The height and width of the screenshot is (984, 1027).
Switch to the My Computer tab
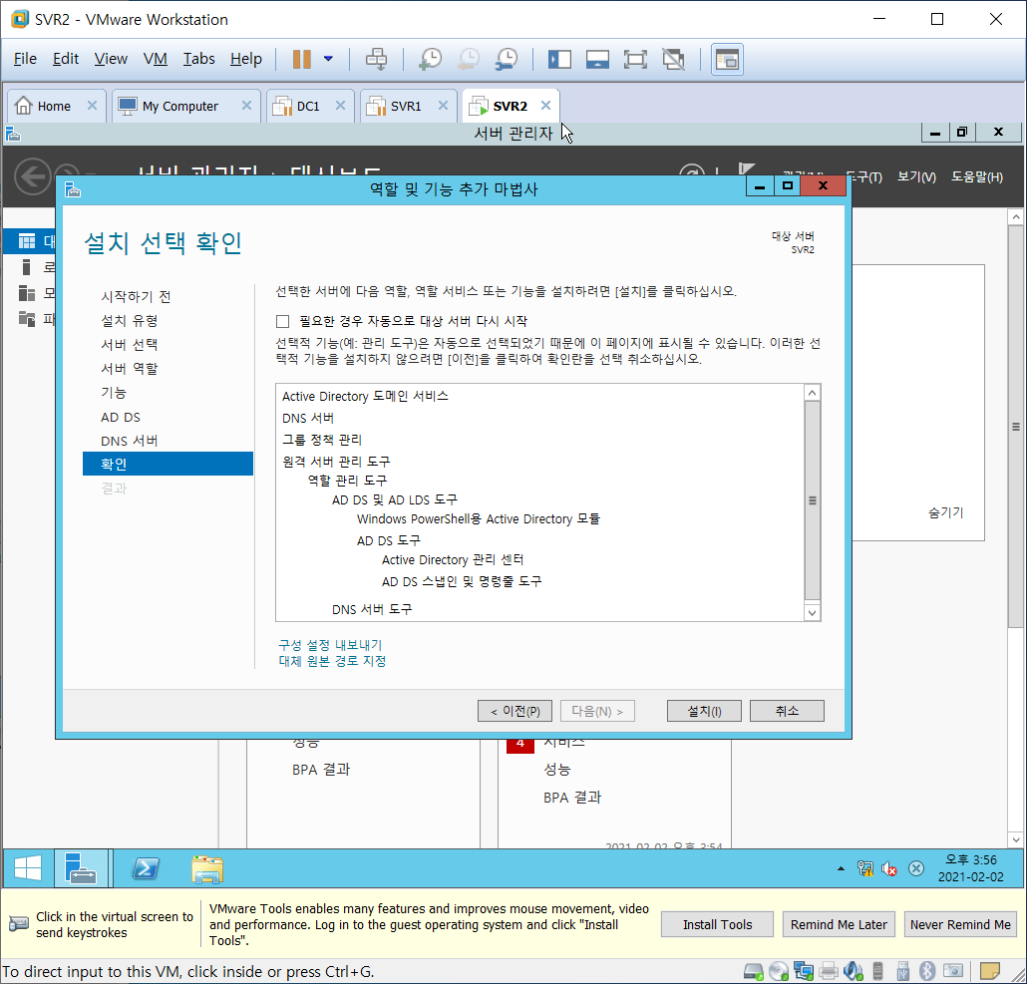click(x=180, y=106)
